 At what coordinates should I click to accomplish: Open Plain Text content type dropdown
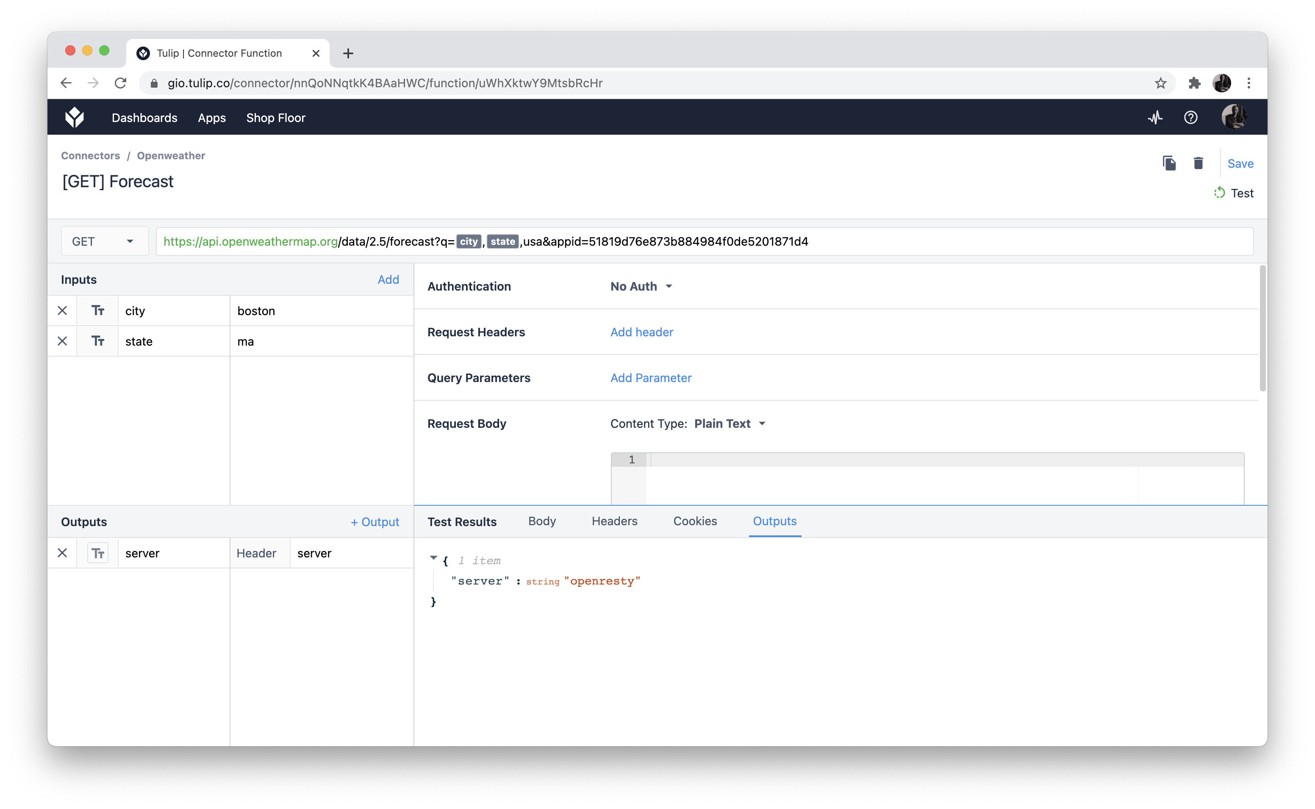point(730,424)
